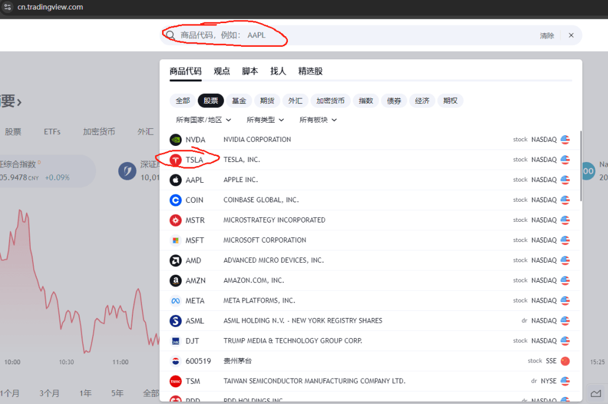Click the chart icon at bottom right
Screen dimensions: 608x404
click(x=596, y=393)
